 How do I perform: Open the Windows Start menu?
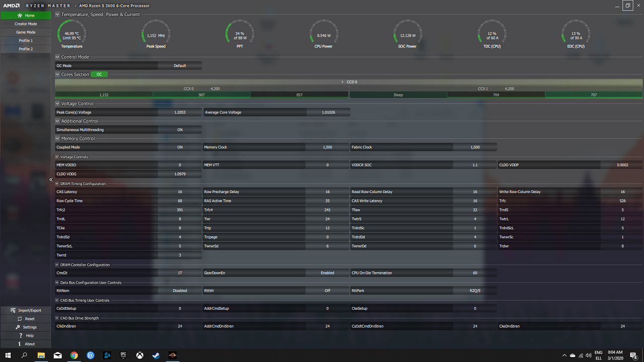8,355
